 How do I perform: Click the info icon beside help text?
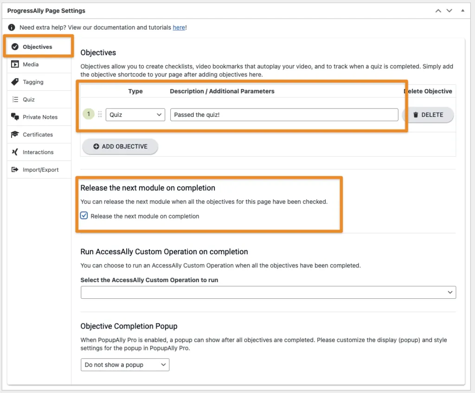coord(12,27)
